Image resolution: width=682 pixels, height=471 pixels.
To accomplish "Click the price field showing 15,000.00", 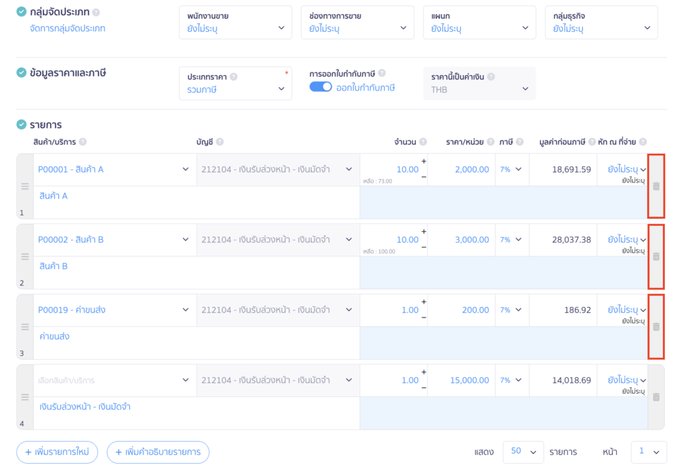I will pyautogui.click(x=466, y=380).
